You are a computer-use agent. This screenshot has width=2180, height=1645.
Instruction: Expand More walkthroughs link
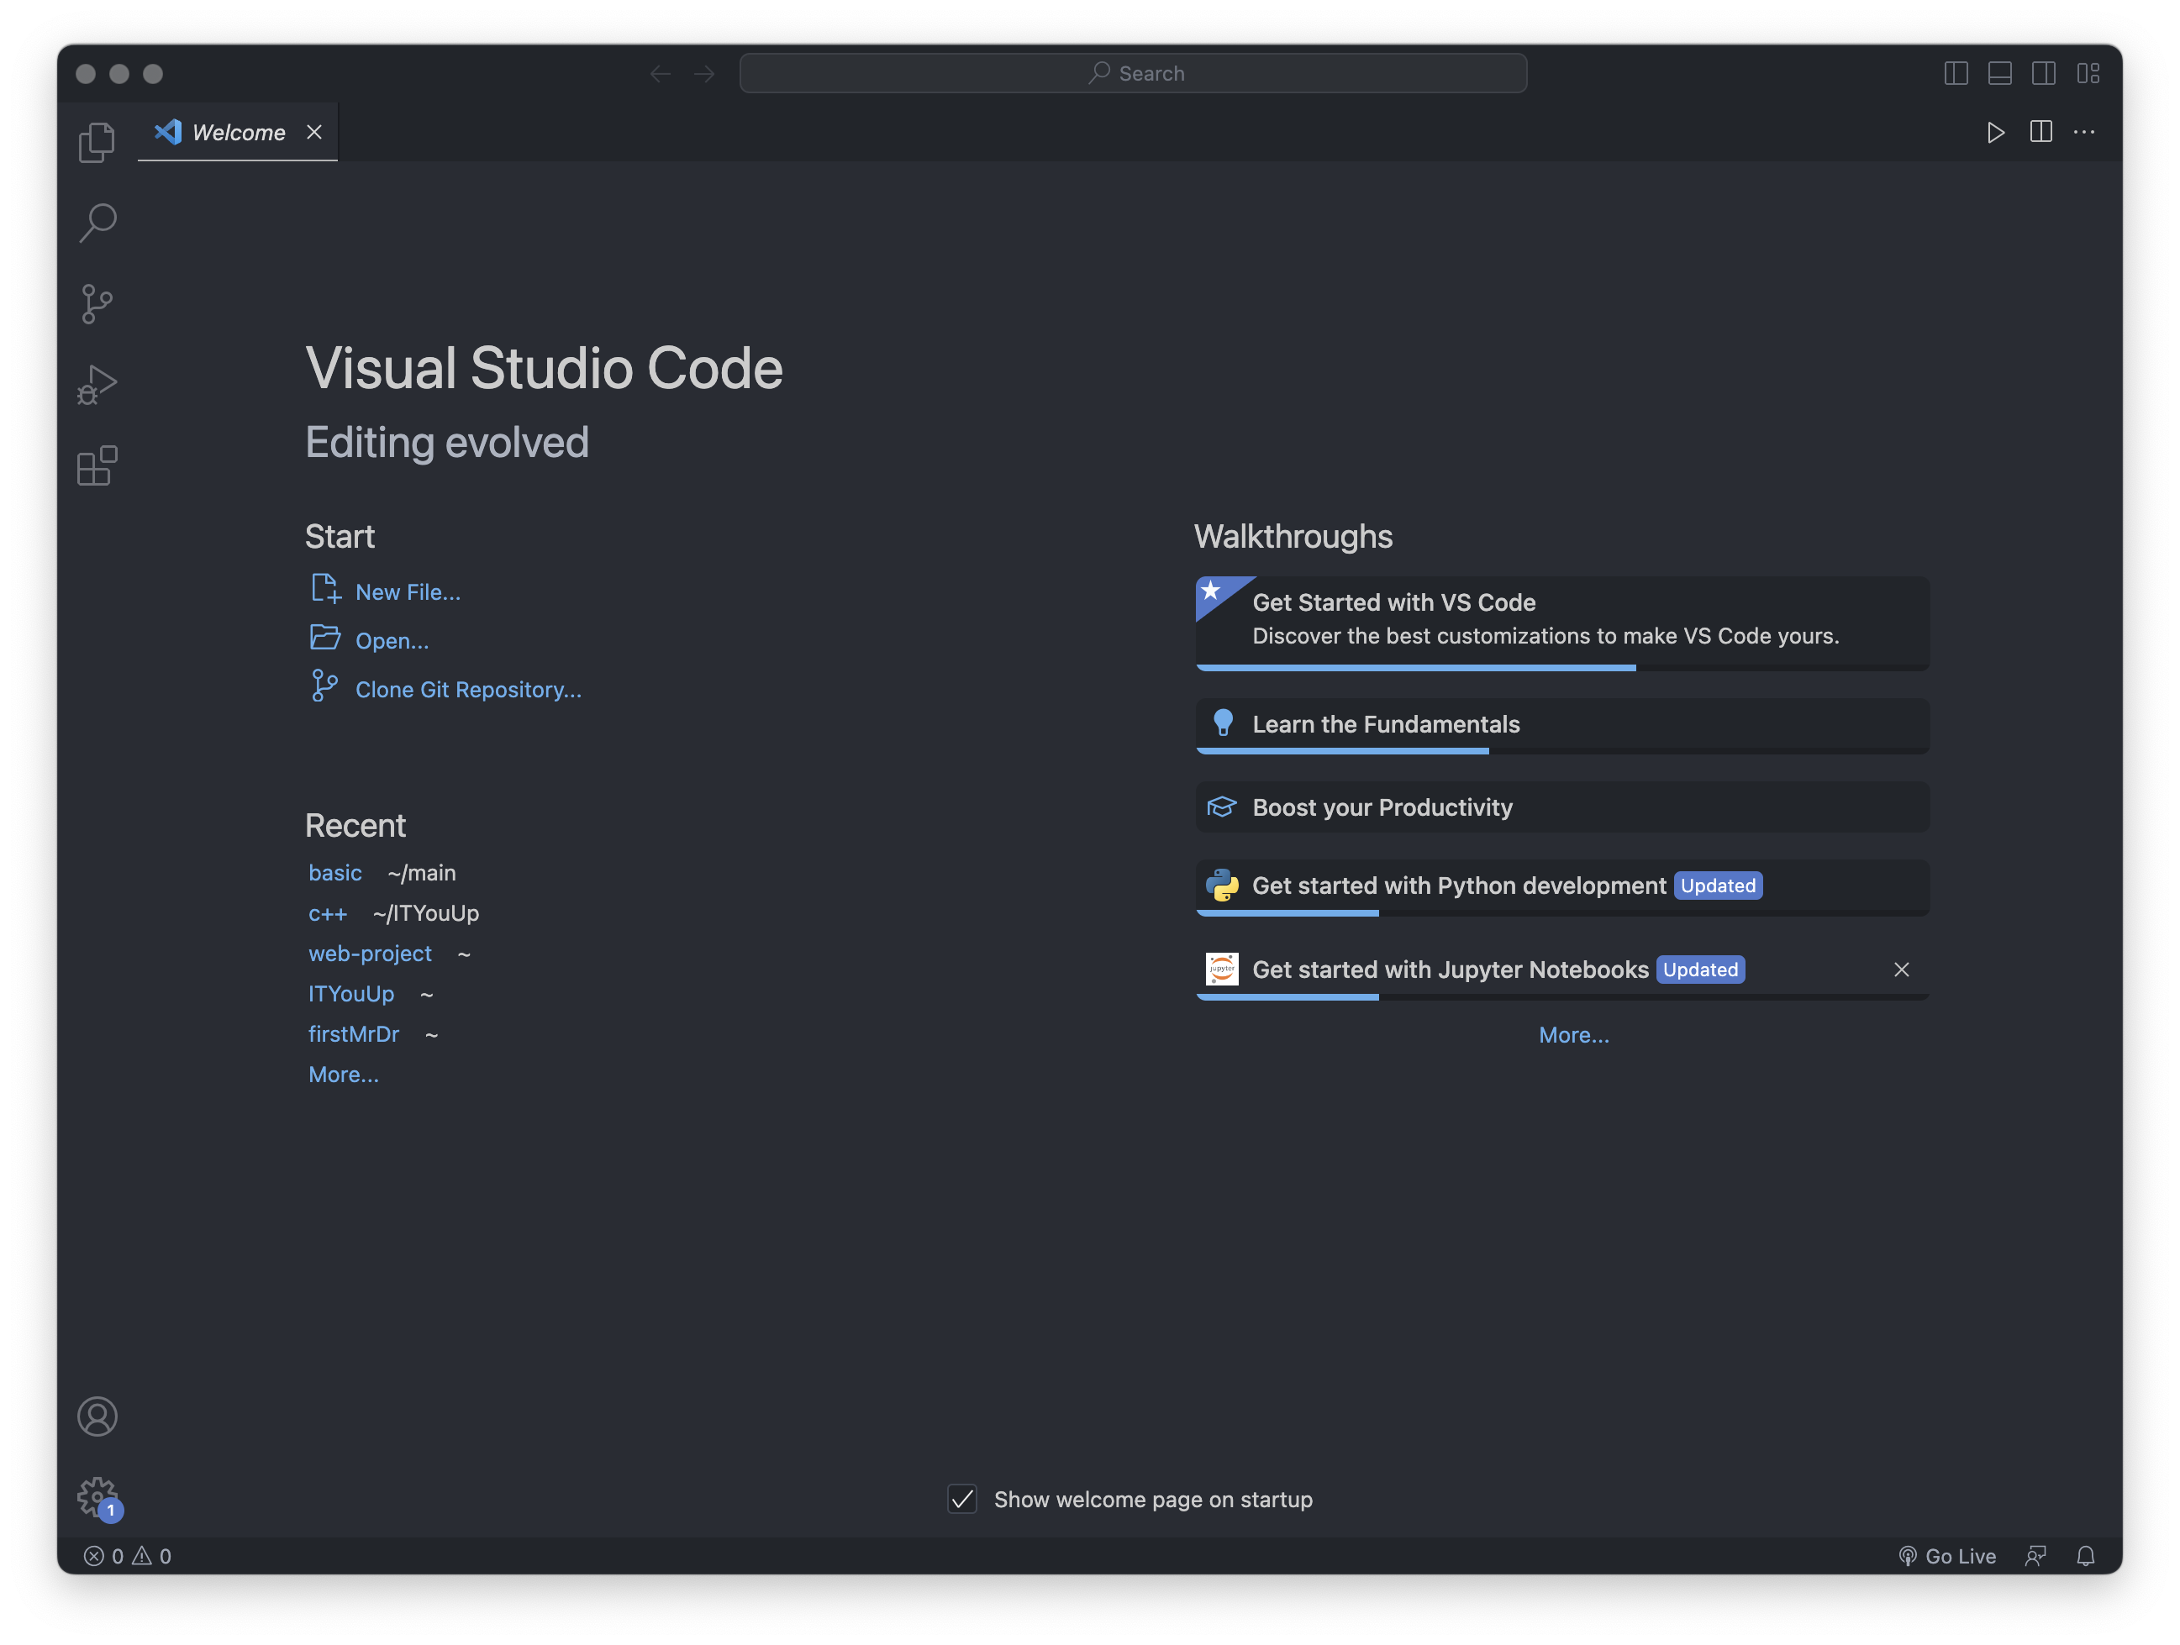pos(1573,1035)
